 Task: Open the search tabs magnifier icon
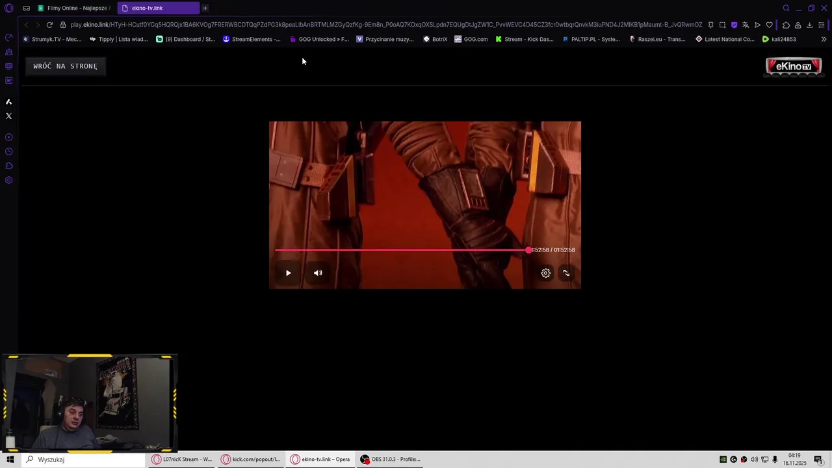click(786, 8)
